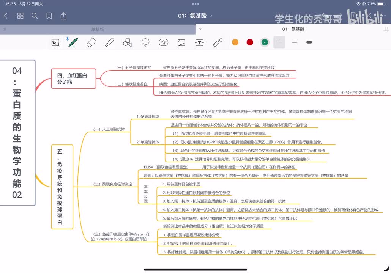Tap '2. 把凝胶上的蛋白质条带转印到纤维膜上' step
This screenshot has width=391, height=273.
pos(198,243)
